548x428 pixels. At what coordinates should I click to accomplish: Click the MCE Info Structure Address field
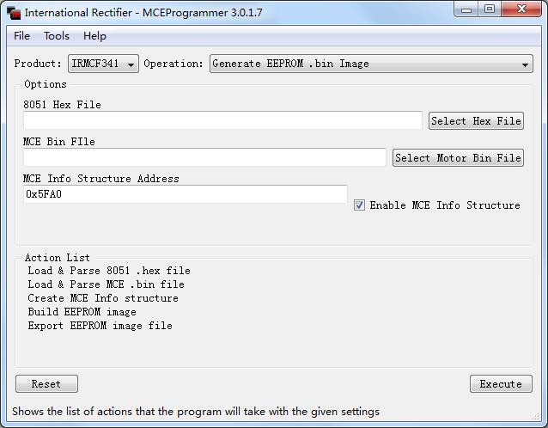tap(186, 194)
